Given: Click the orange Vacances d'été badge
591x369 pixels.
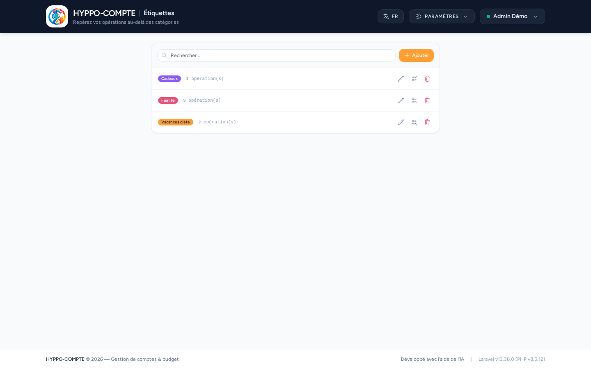Looking at the screenshot, I should pos(176,122).
